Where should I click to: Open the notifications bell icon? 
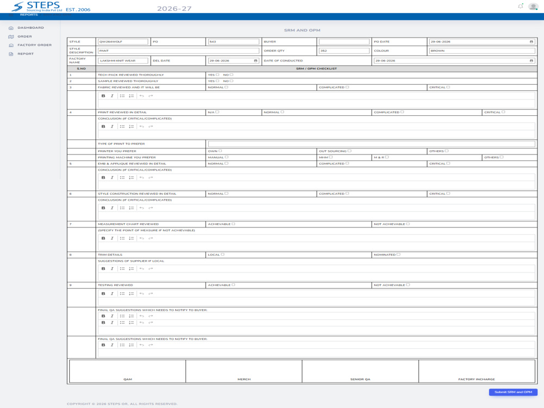521,6
